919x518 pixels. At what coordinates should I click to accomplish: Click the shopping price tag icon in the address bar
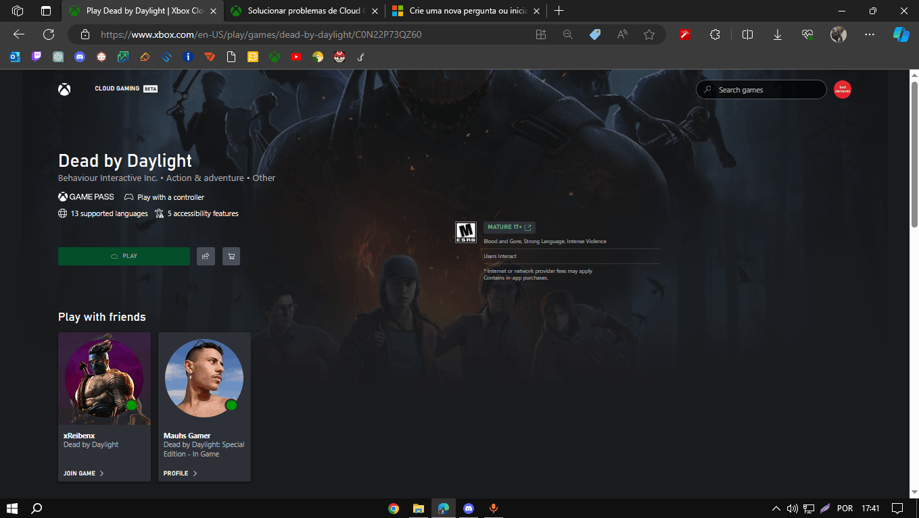[x=595, y=34]
